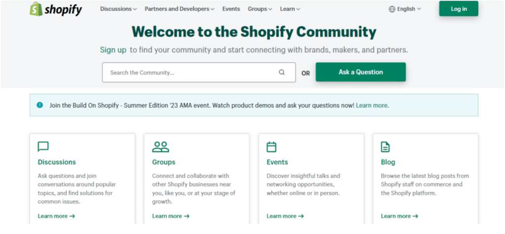The height and width of the screenshot is (234, 505).
Task: Click the globe language icon
Action: point(392,9)
